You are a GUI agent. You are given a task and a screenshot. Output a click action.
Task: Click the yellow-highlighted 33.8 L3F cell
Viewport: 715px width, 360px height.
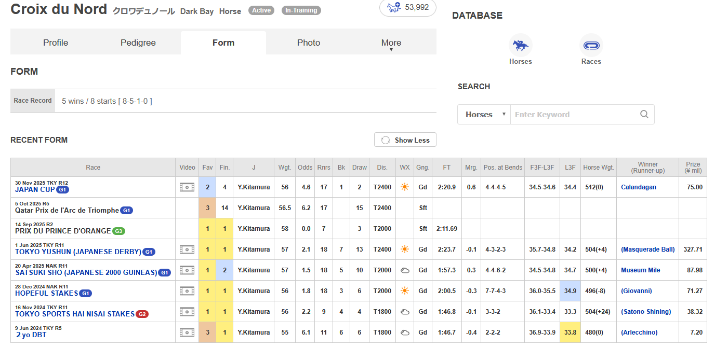point(570,333)
